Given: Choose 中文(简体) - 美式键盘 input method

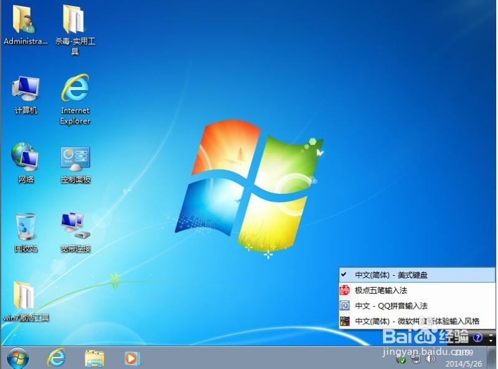Looking at the screenshot, I should (x=416, y=275).
